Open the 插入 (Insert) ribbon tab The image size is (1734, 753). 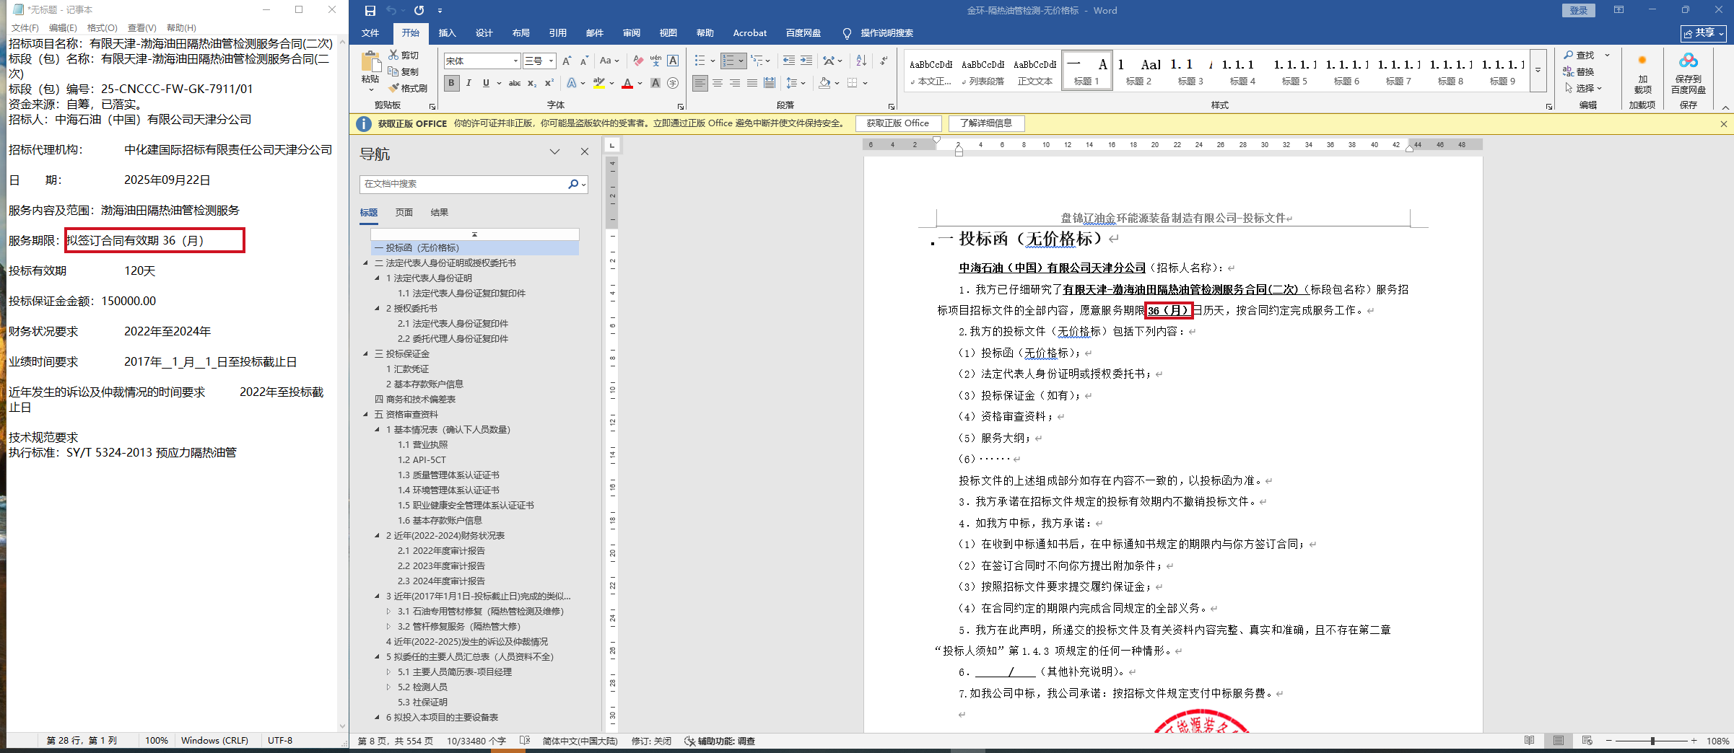(448, 33)
